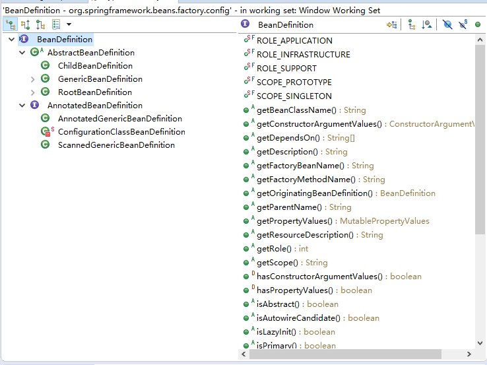This screenshot has width=487, height=365.
Task: Select getOriginatingBeanDefinition() method
Action: (x=346, y=193)
